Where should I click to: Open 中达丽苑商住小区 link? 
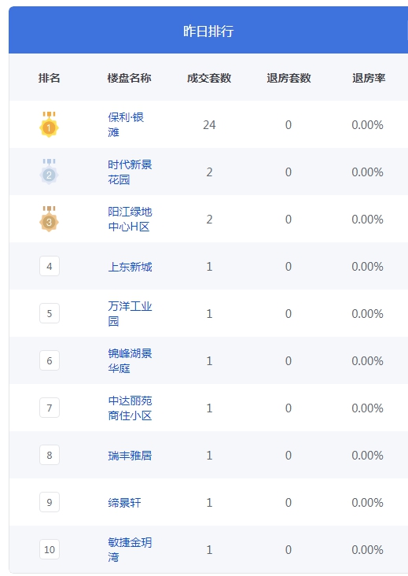[x=130, y=408]
